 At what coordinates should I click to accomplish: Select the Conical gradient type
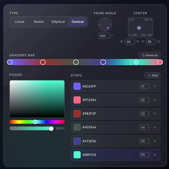pyautogui.click(x=78, y=22)
